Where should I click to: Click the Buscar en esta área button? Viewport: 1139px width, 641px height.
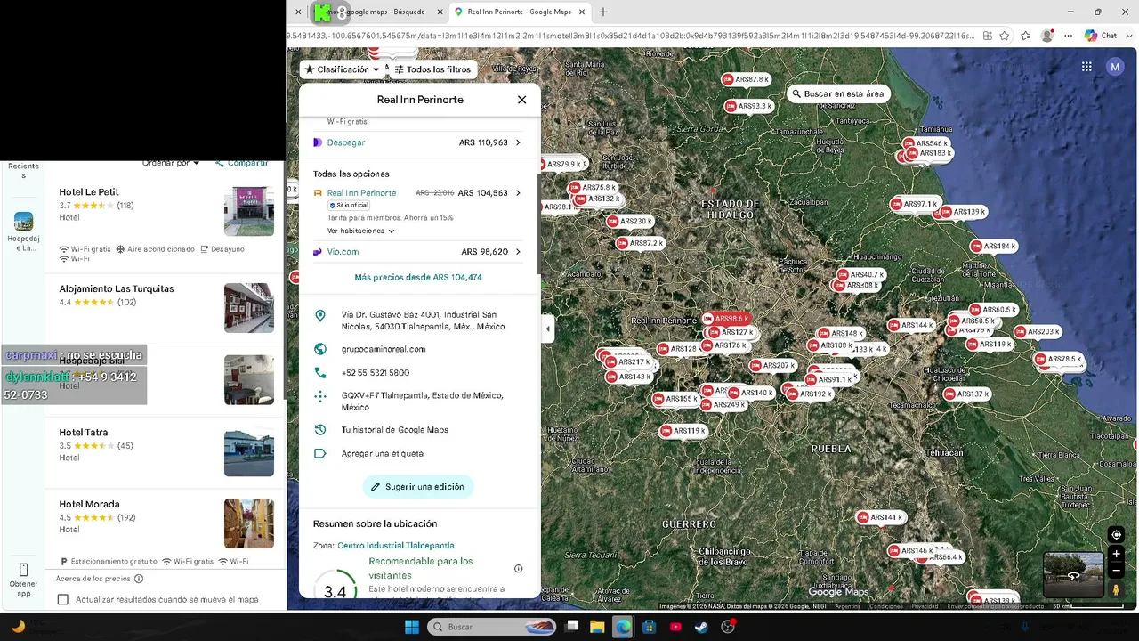pos(837,93)
